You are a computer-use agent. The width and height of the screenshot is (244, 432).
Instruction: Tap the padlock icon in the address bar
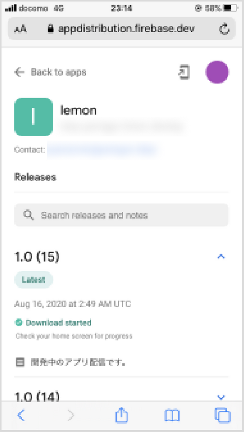pos(50,29)
